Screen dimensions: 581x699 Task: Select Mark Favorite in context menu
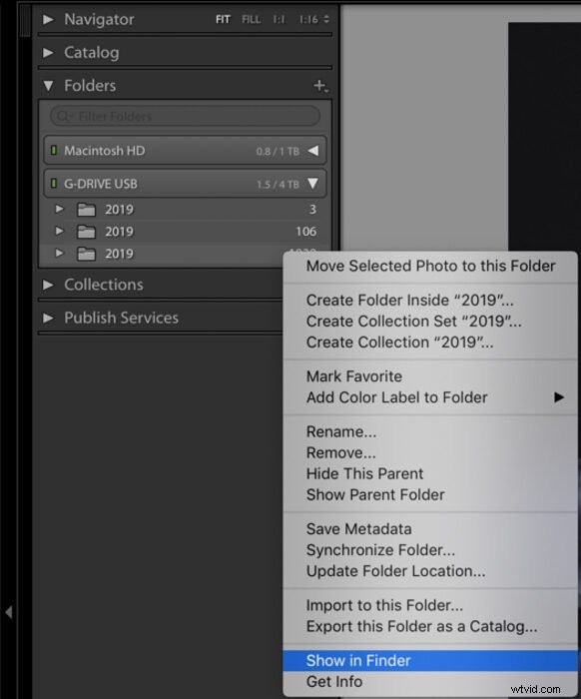click(x=430, y=376)
